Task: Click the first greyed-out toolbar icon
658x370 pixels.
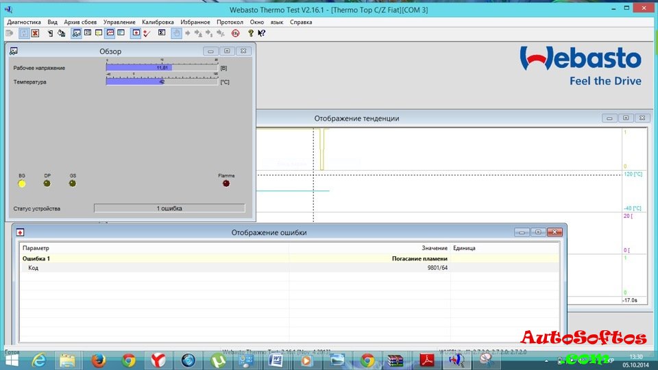Action: [x=10, y=33]
